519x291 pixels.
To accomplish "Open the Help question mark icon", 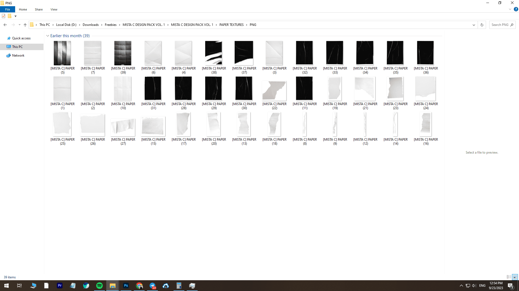I will [516, 9].
